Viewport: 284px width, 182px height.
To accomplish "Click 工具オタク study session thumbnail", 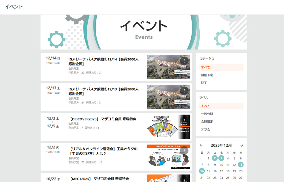I will [x=169, y=157].
